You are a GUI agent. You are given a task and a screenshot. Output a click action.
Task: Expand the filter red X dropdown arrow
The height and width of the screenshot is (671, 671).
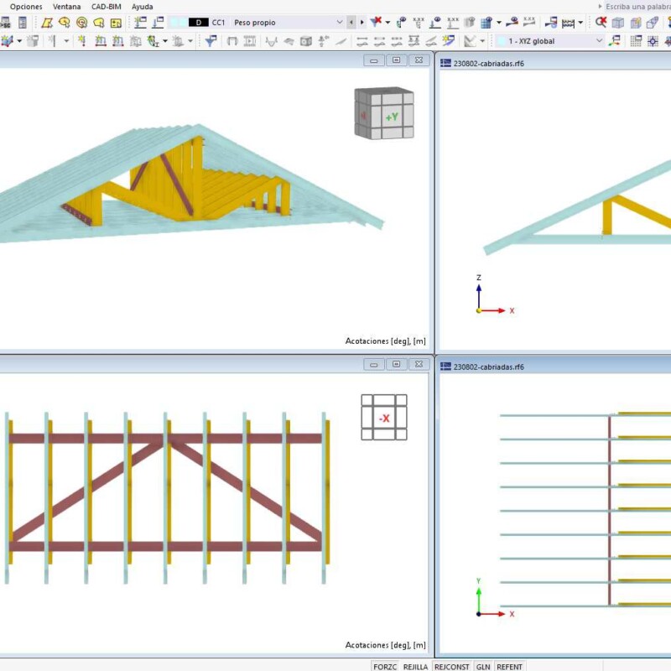[x=388, y=23]
